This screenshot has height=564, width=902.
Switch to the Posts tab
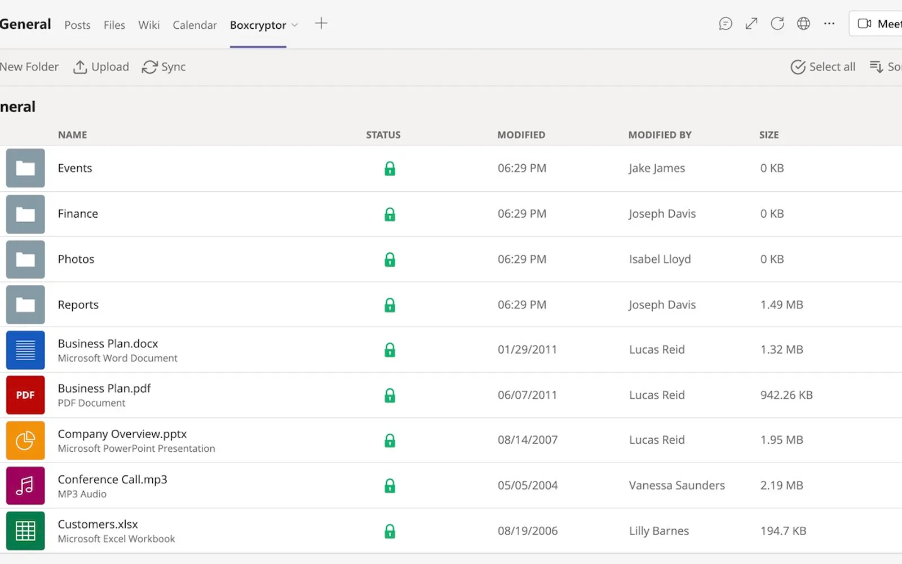(77, 25)
